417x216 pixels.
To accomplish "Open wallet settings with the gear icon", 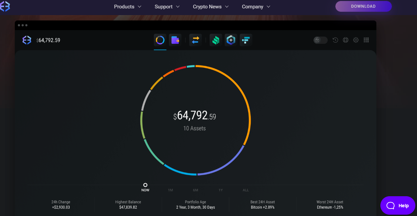I will pos(356,40).
